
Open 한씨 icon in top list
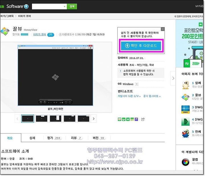pos(186,134)
